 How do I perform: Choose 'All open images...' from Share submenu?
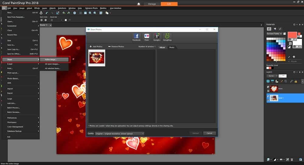(x=52, y=64)
